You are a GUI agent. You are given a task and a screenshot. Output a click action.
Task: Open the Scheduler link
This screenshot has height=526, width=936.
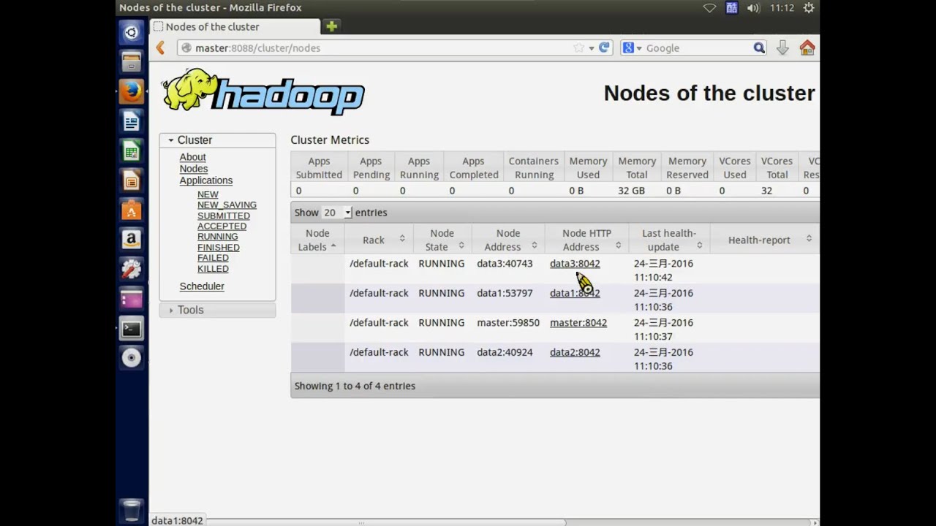point(202,286)
